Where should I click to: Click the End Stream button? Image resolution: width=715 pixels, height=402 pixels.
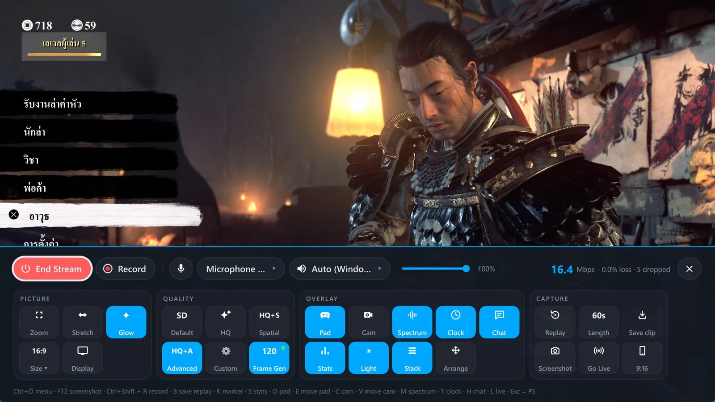coord(52,269)
